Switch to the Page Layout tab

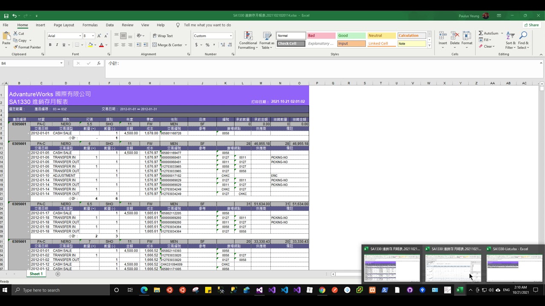click(64, 25)
